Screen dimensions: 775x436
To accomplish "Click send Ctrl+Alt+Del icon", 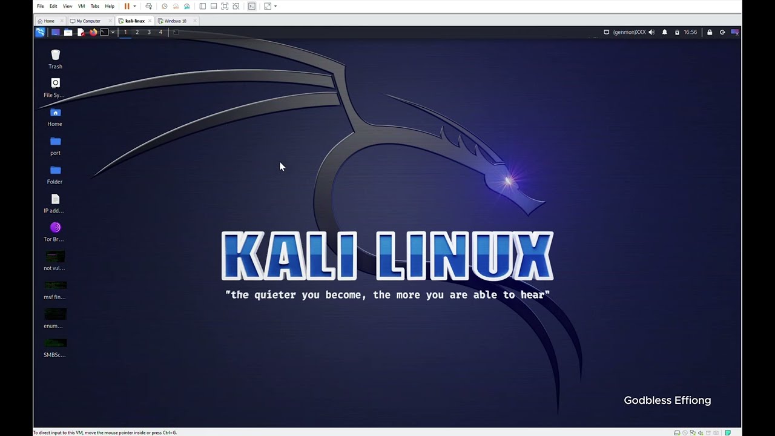I will click(149, 6).
